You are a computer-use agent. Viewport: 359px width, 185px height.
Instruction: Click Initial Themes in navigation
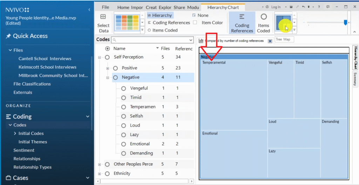33,142
